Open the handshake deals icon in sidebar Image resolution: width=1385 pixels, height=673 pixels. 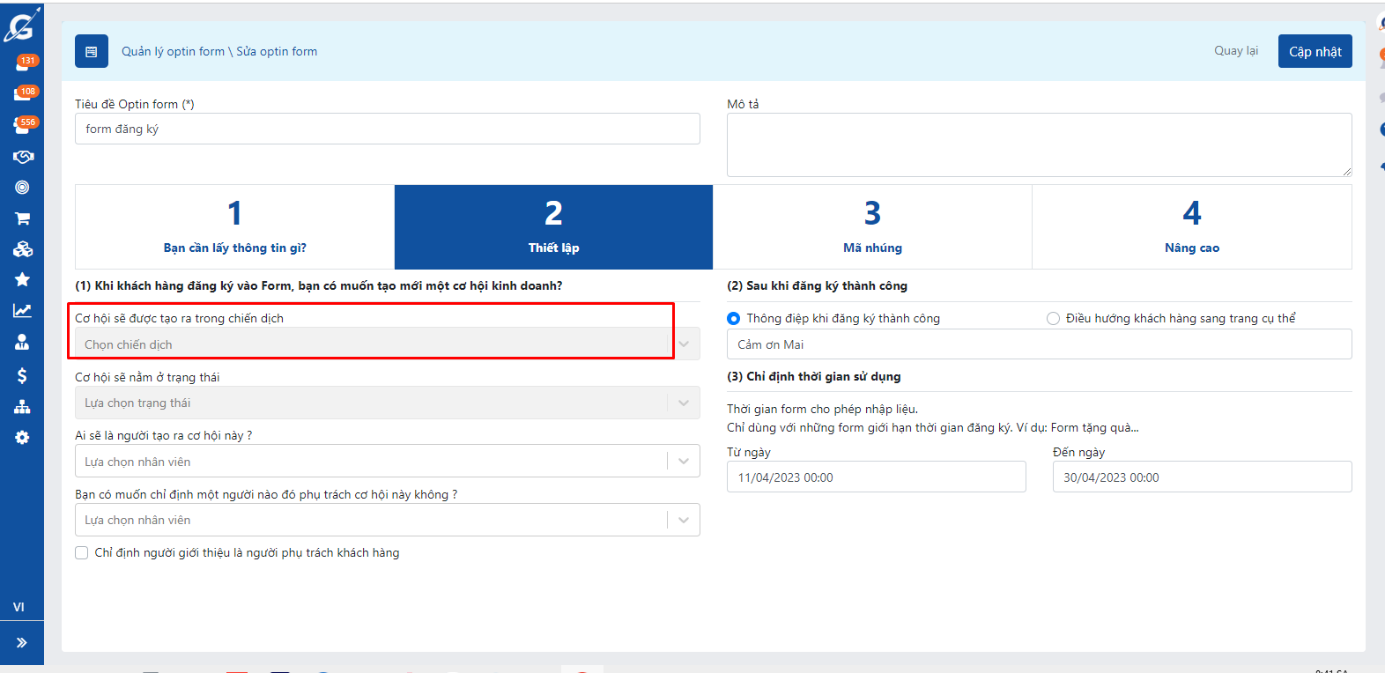tap(23, 157)
